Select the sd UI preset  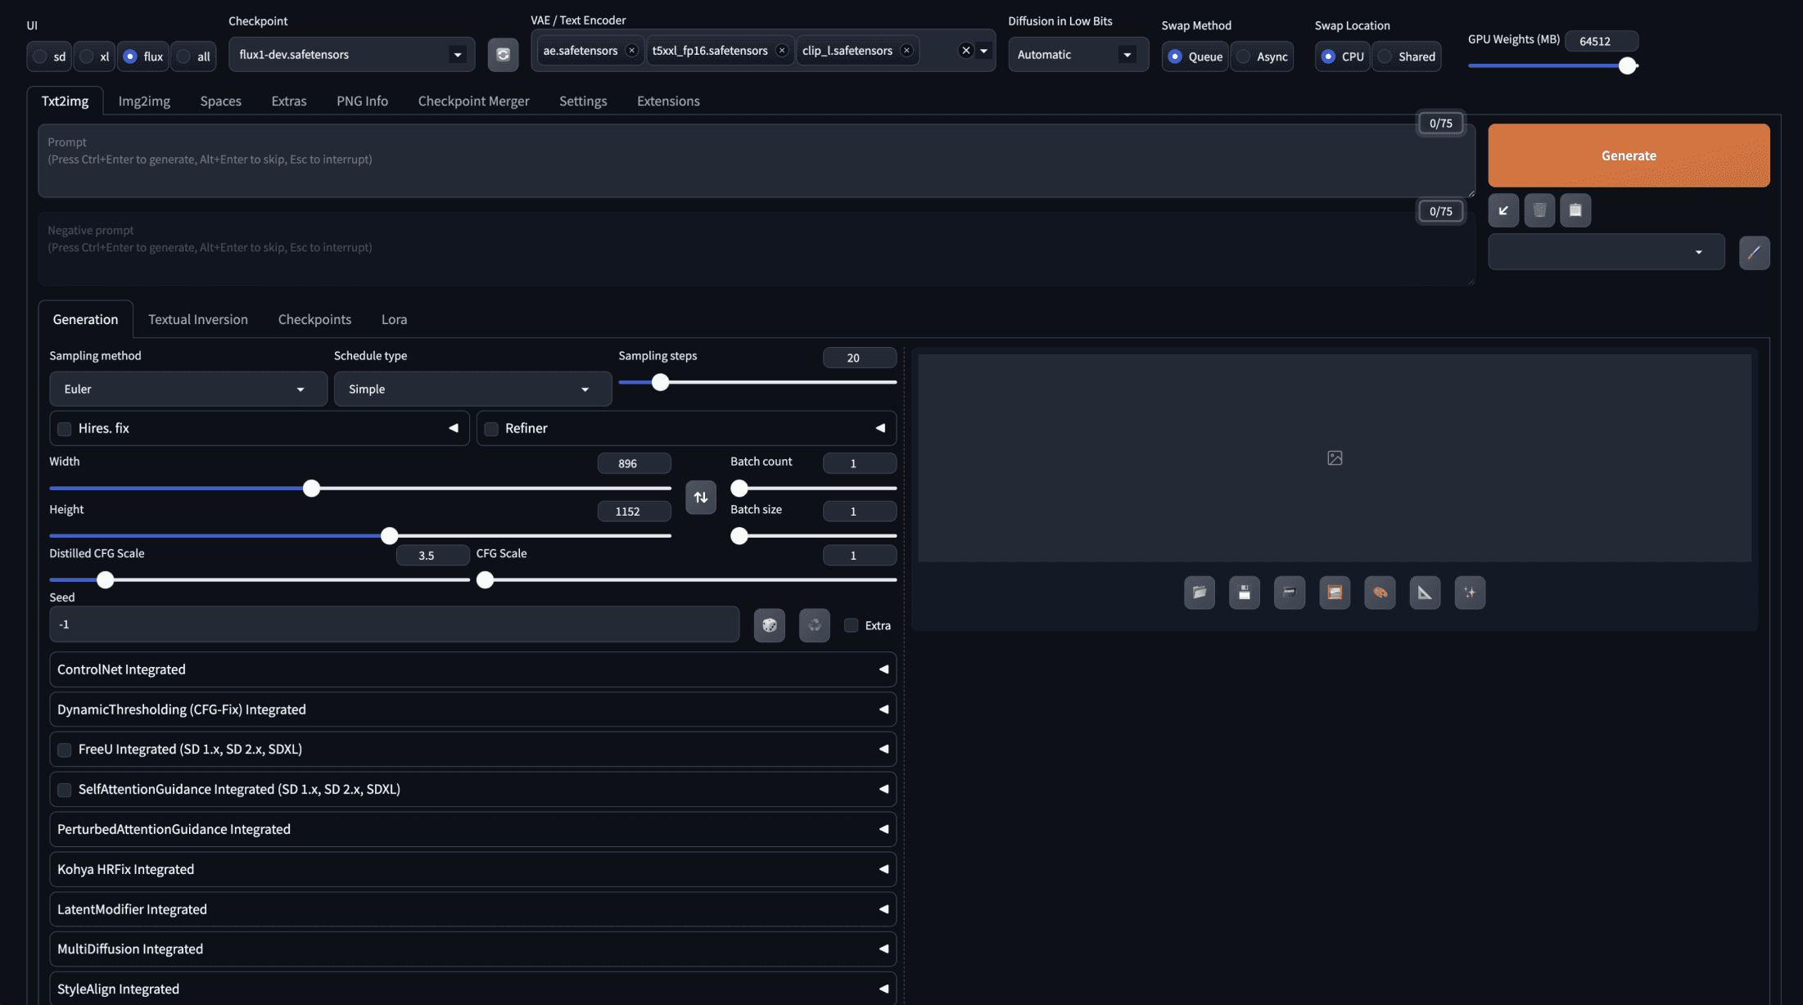(49, 56)
